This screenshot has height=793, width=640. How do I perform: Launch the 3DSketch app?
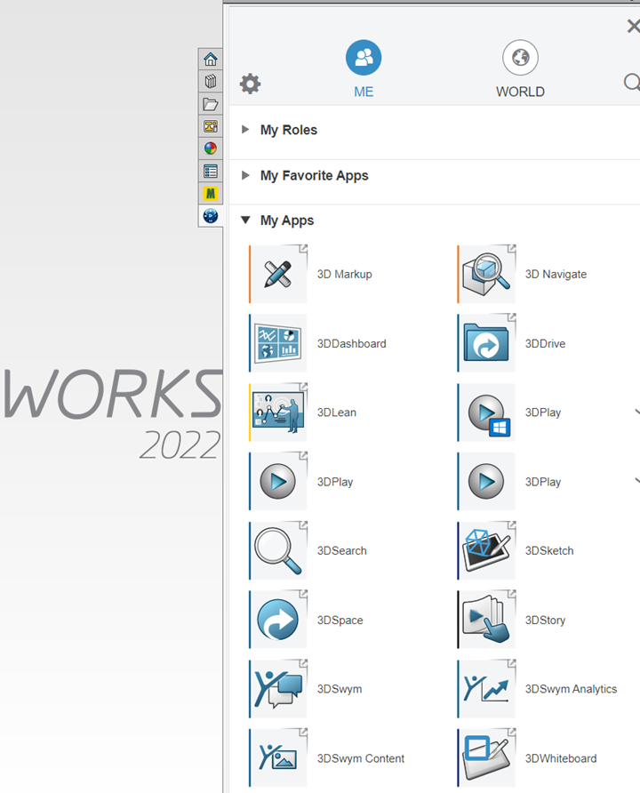tap(486, 550)
